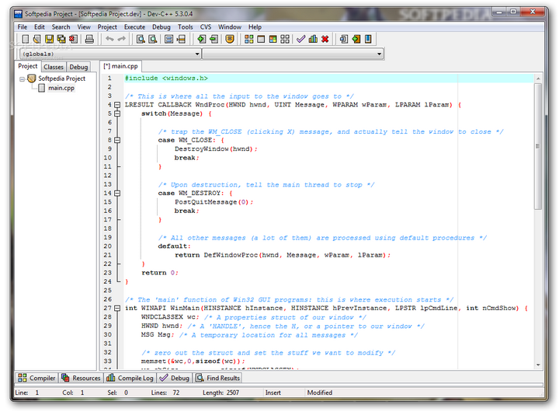This screenshot has height=412, width=559.
Task: Click the Close file red X page icon
Action: (74, 39)
